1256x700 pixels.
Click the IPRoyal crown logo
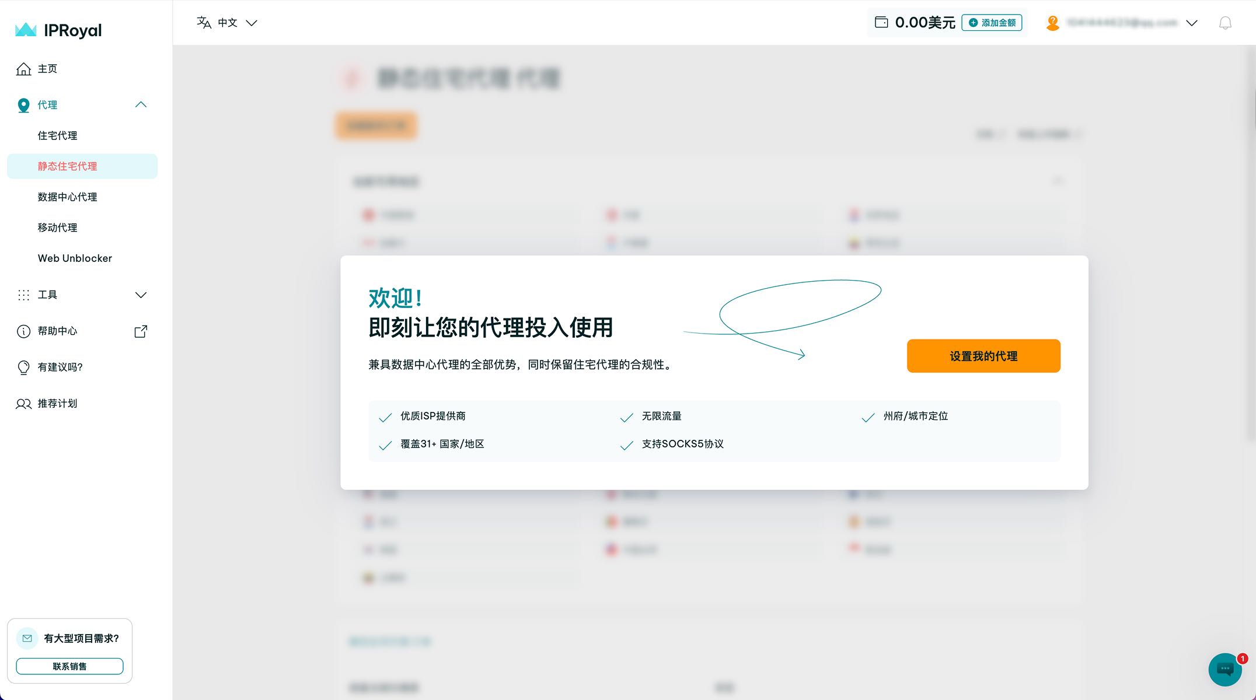click(x=26, y=30)
